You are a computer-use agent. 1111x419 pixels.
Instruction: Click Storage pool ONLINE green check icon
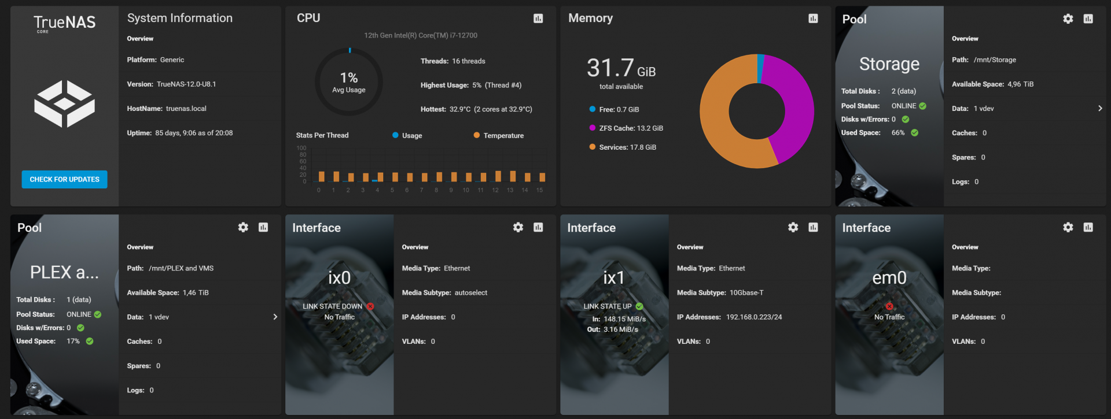coord(923,106)
